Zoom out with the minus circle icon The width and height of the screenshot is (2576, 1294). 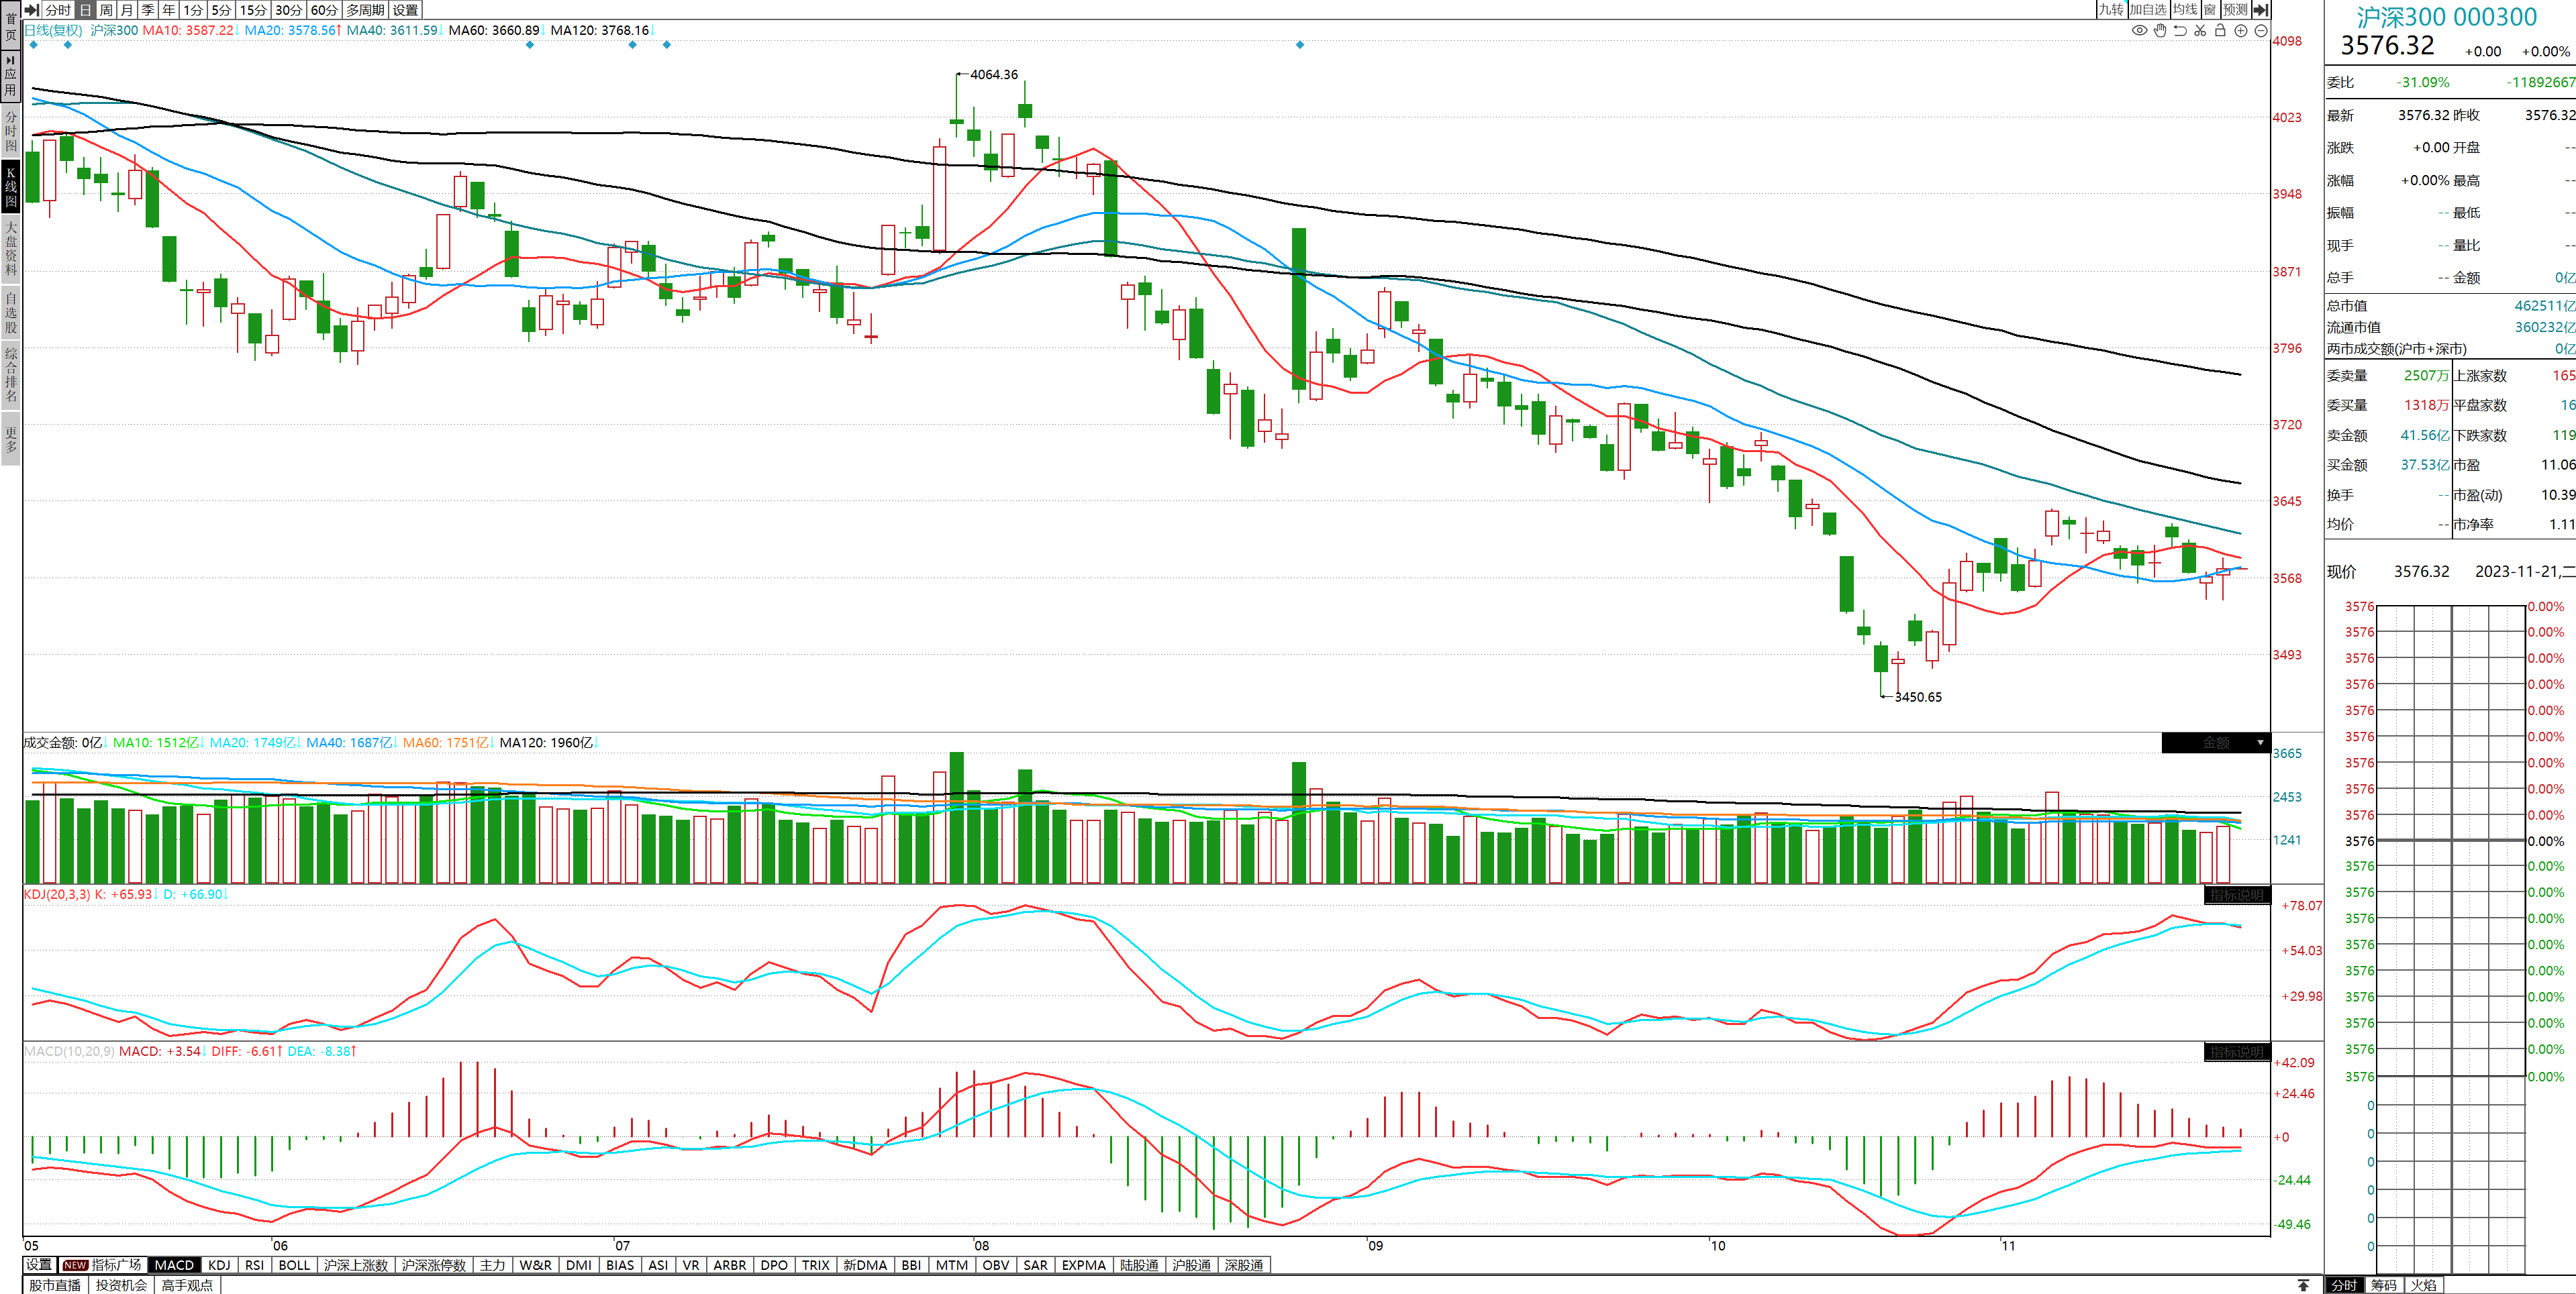[2261, 31]
